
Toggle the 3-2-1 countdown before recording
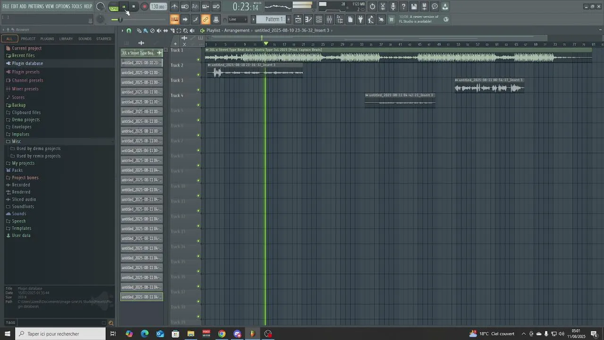tap(195, 7)
